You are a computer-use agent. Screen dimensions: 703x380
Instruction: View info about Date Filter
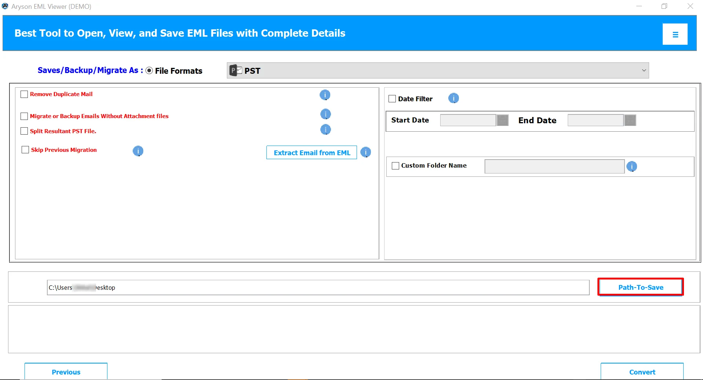[453, 98]
